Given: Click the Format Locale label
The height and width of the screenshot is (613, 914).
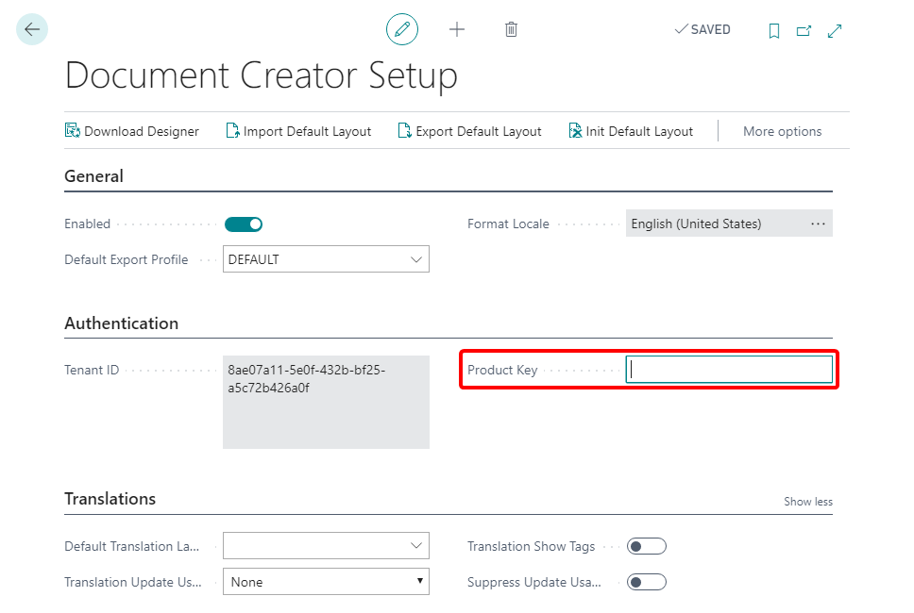Looking at the screenshot, I should pyautogui.click(x=508, y=224).
